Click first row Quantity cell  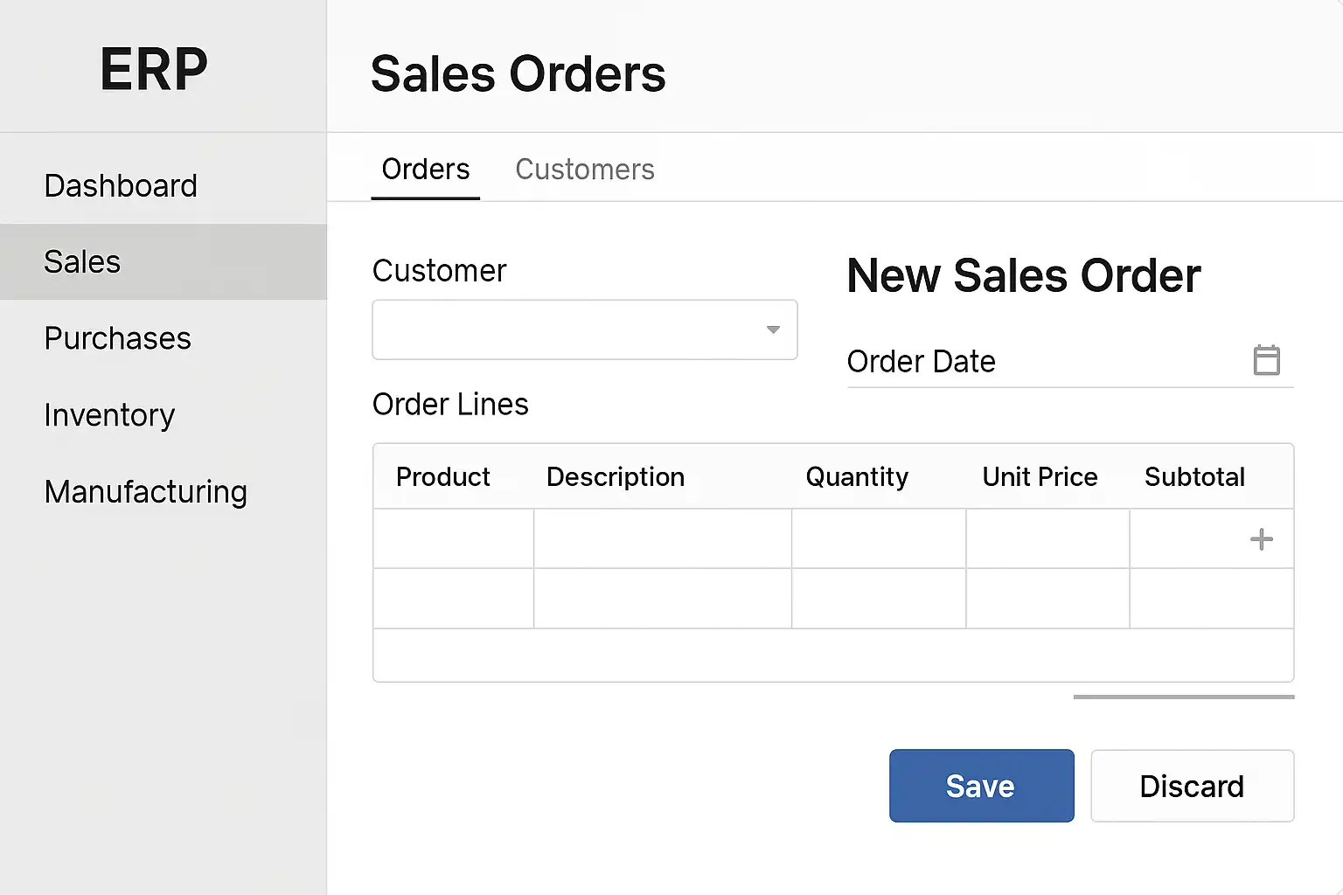point(878,539)
